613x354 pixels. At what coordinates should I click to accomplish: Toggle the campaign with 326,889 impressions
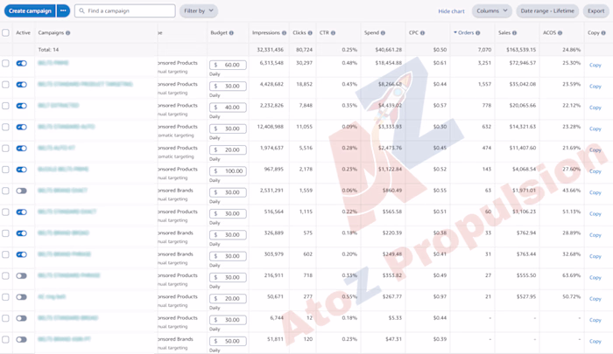(22, 233)
